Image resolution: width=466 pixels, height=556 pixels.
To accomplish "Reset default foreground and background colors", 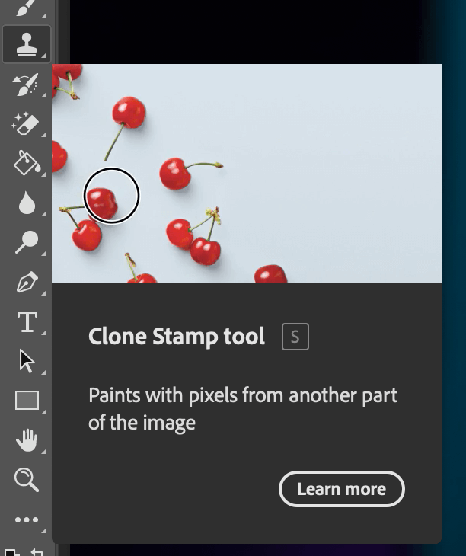I will click(x=11, y=551).
